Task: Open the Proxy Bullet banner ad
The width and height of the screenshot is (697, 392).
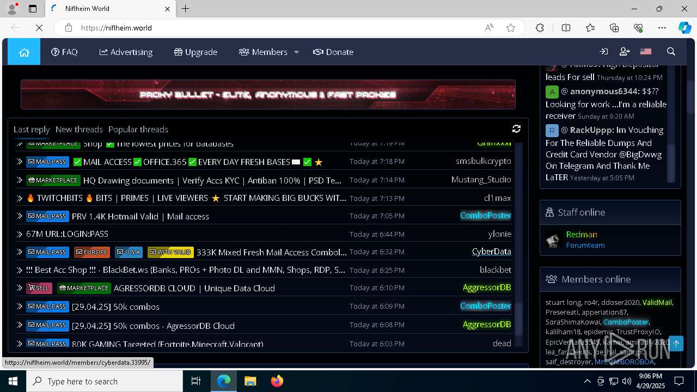Action: point(268,94)
